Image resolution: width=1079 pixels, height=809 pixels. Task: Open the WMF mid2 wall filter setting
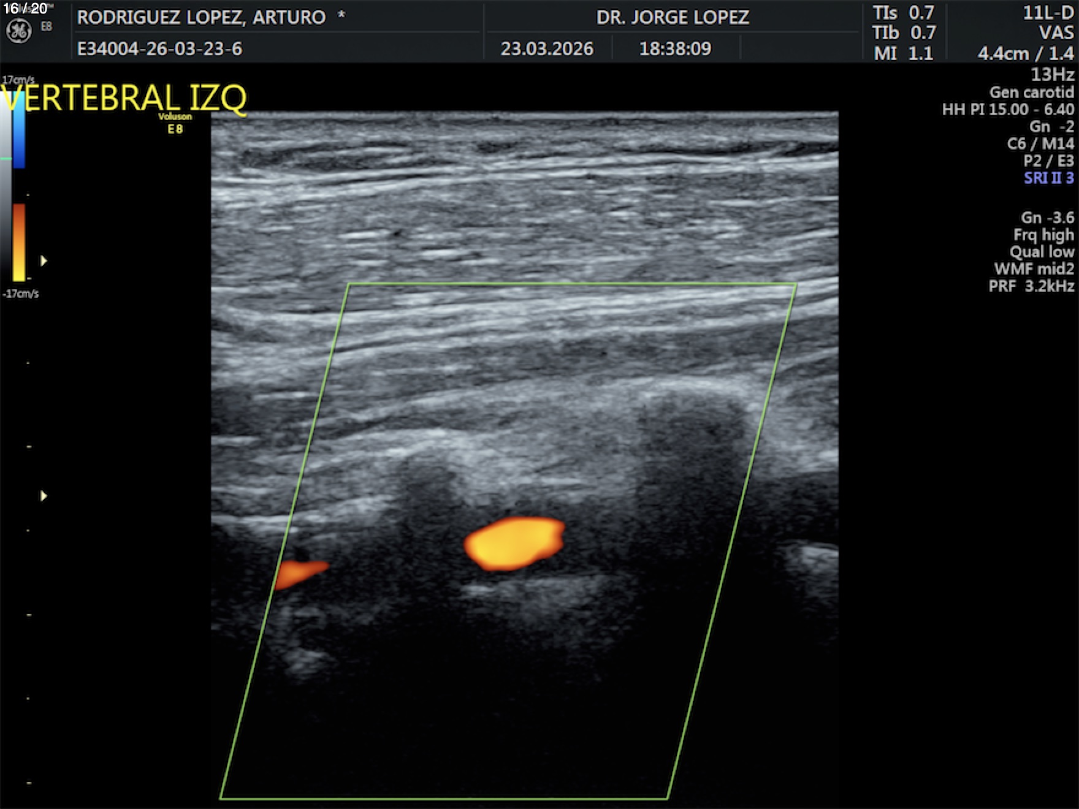pos(1034,269)
